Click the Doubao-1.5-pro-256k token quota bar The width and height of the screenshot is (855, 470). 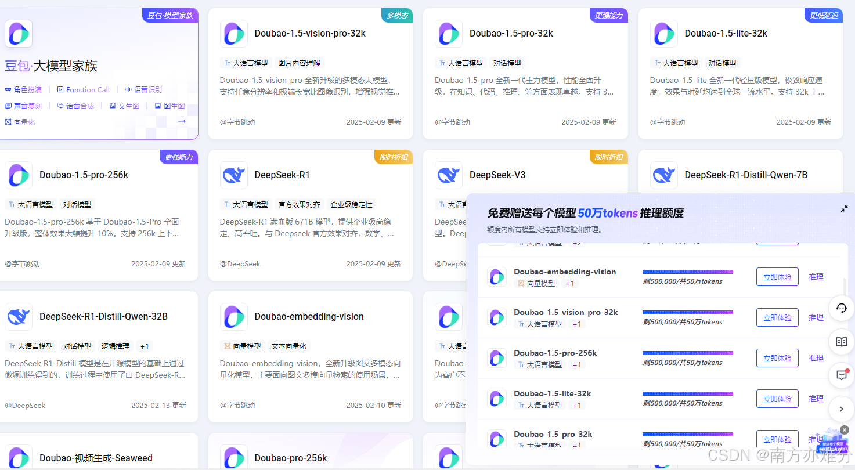coord(688,353)
